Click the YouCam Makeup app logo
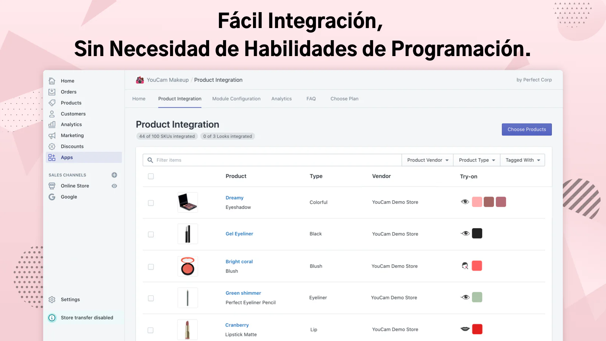606x341 pixels. [x=140, y=80]
